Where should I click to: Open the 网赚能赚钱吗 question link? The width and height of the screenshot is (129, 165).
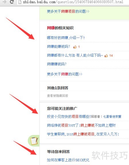pyautogui.click(x=58, y=47)
